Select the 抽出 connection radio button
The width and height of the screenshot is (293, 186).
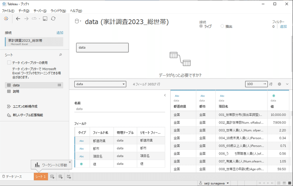tap(222, 26)
